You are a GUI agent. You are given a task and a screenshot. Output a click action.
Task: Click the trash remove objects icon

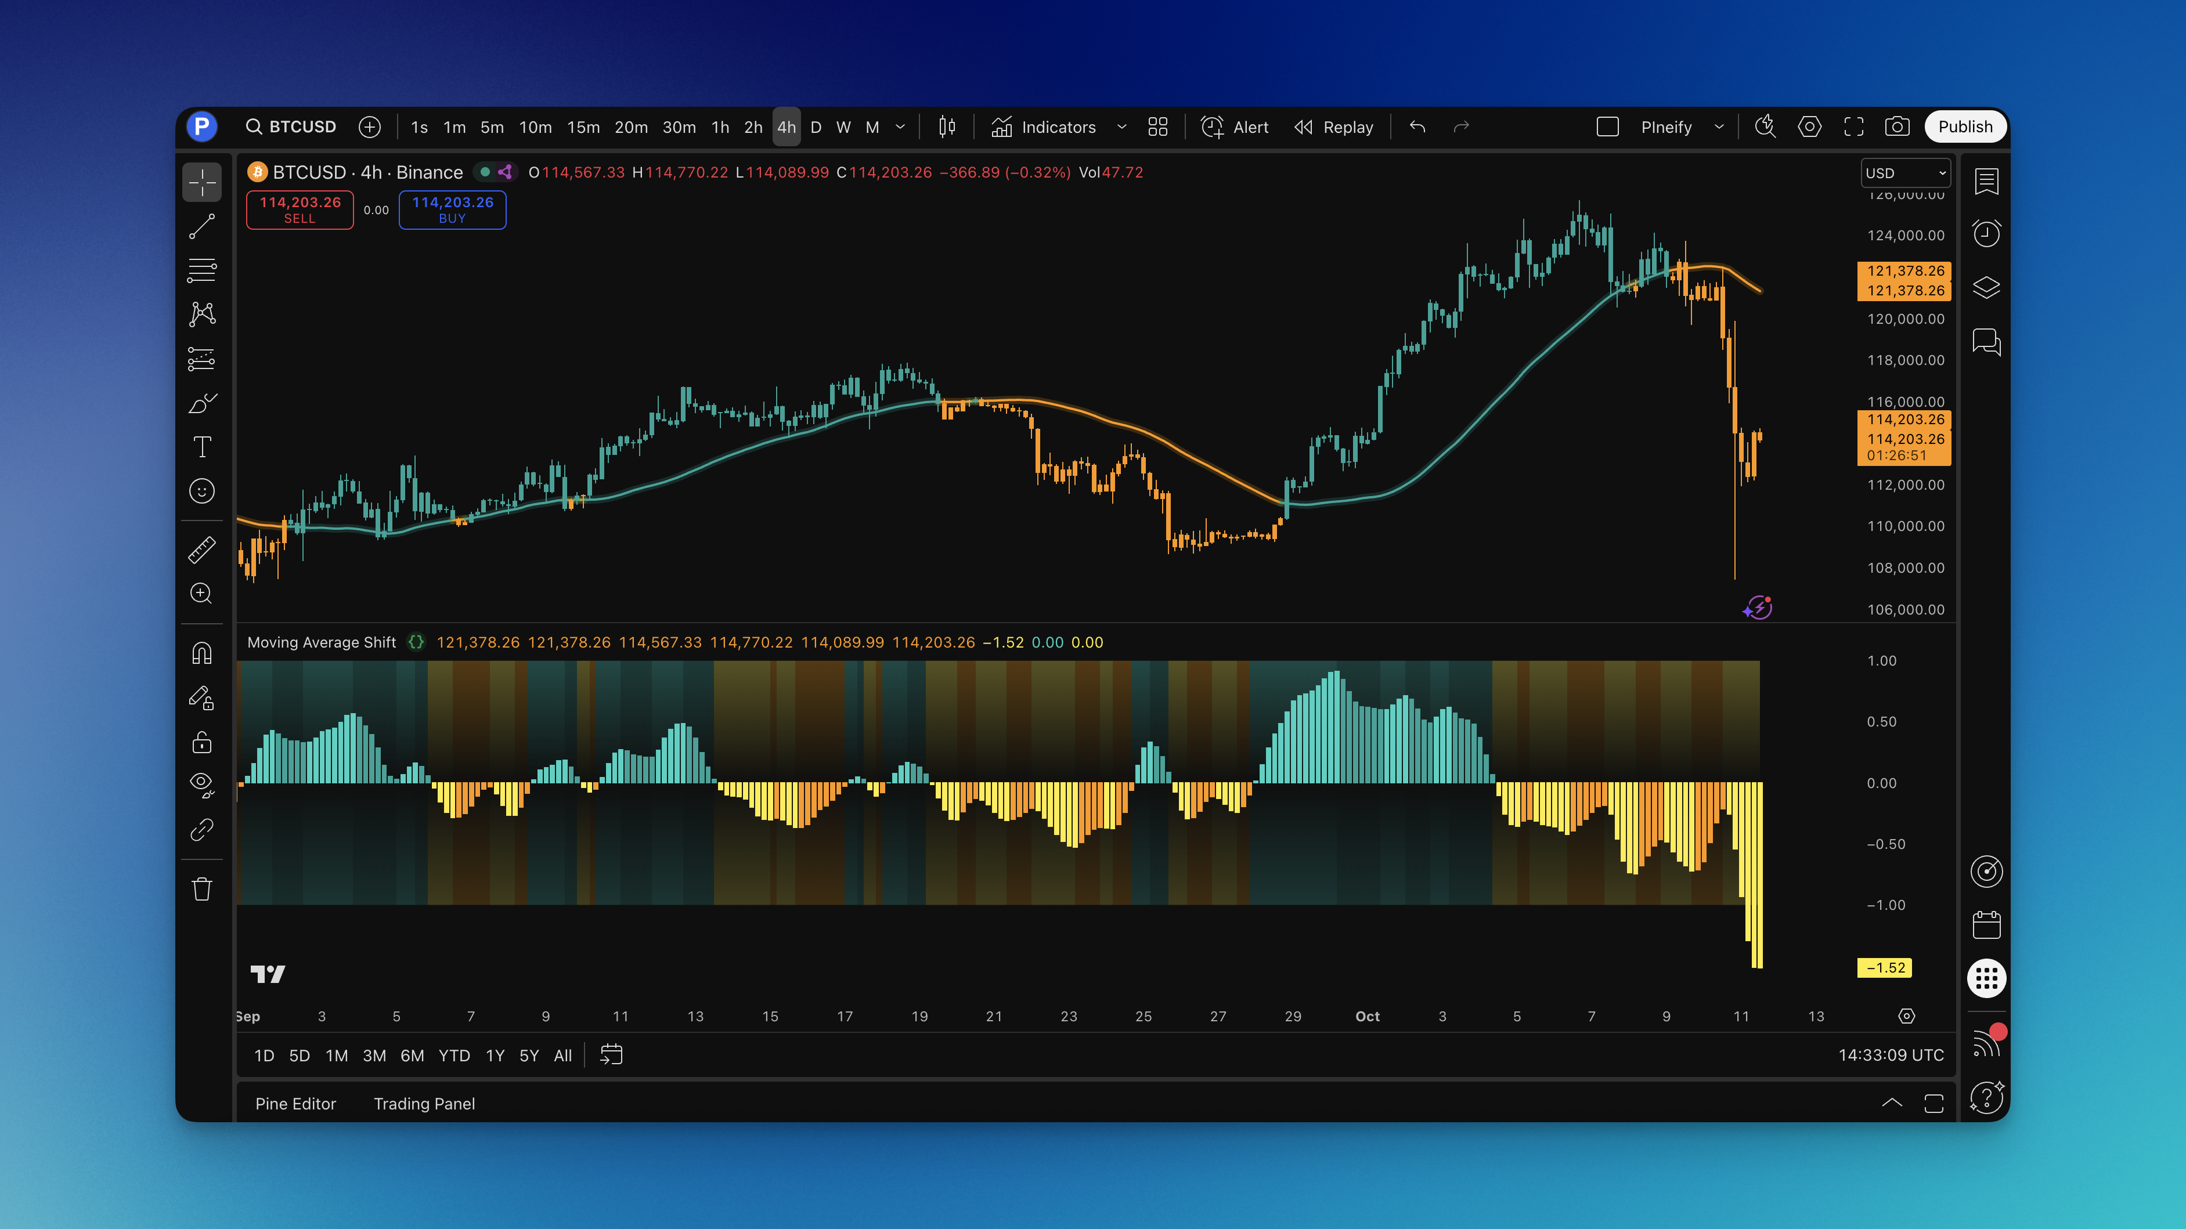click(x=202, y=889)
